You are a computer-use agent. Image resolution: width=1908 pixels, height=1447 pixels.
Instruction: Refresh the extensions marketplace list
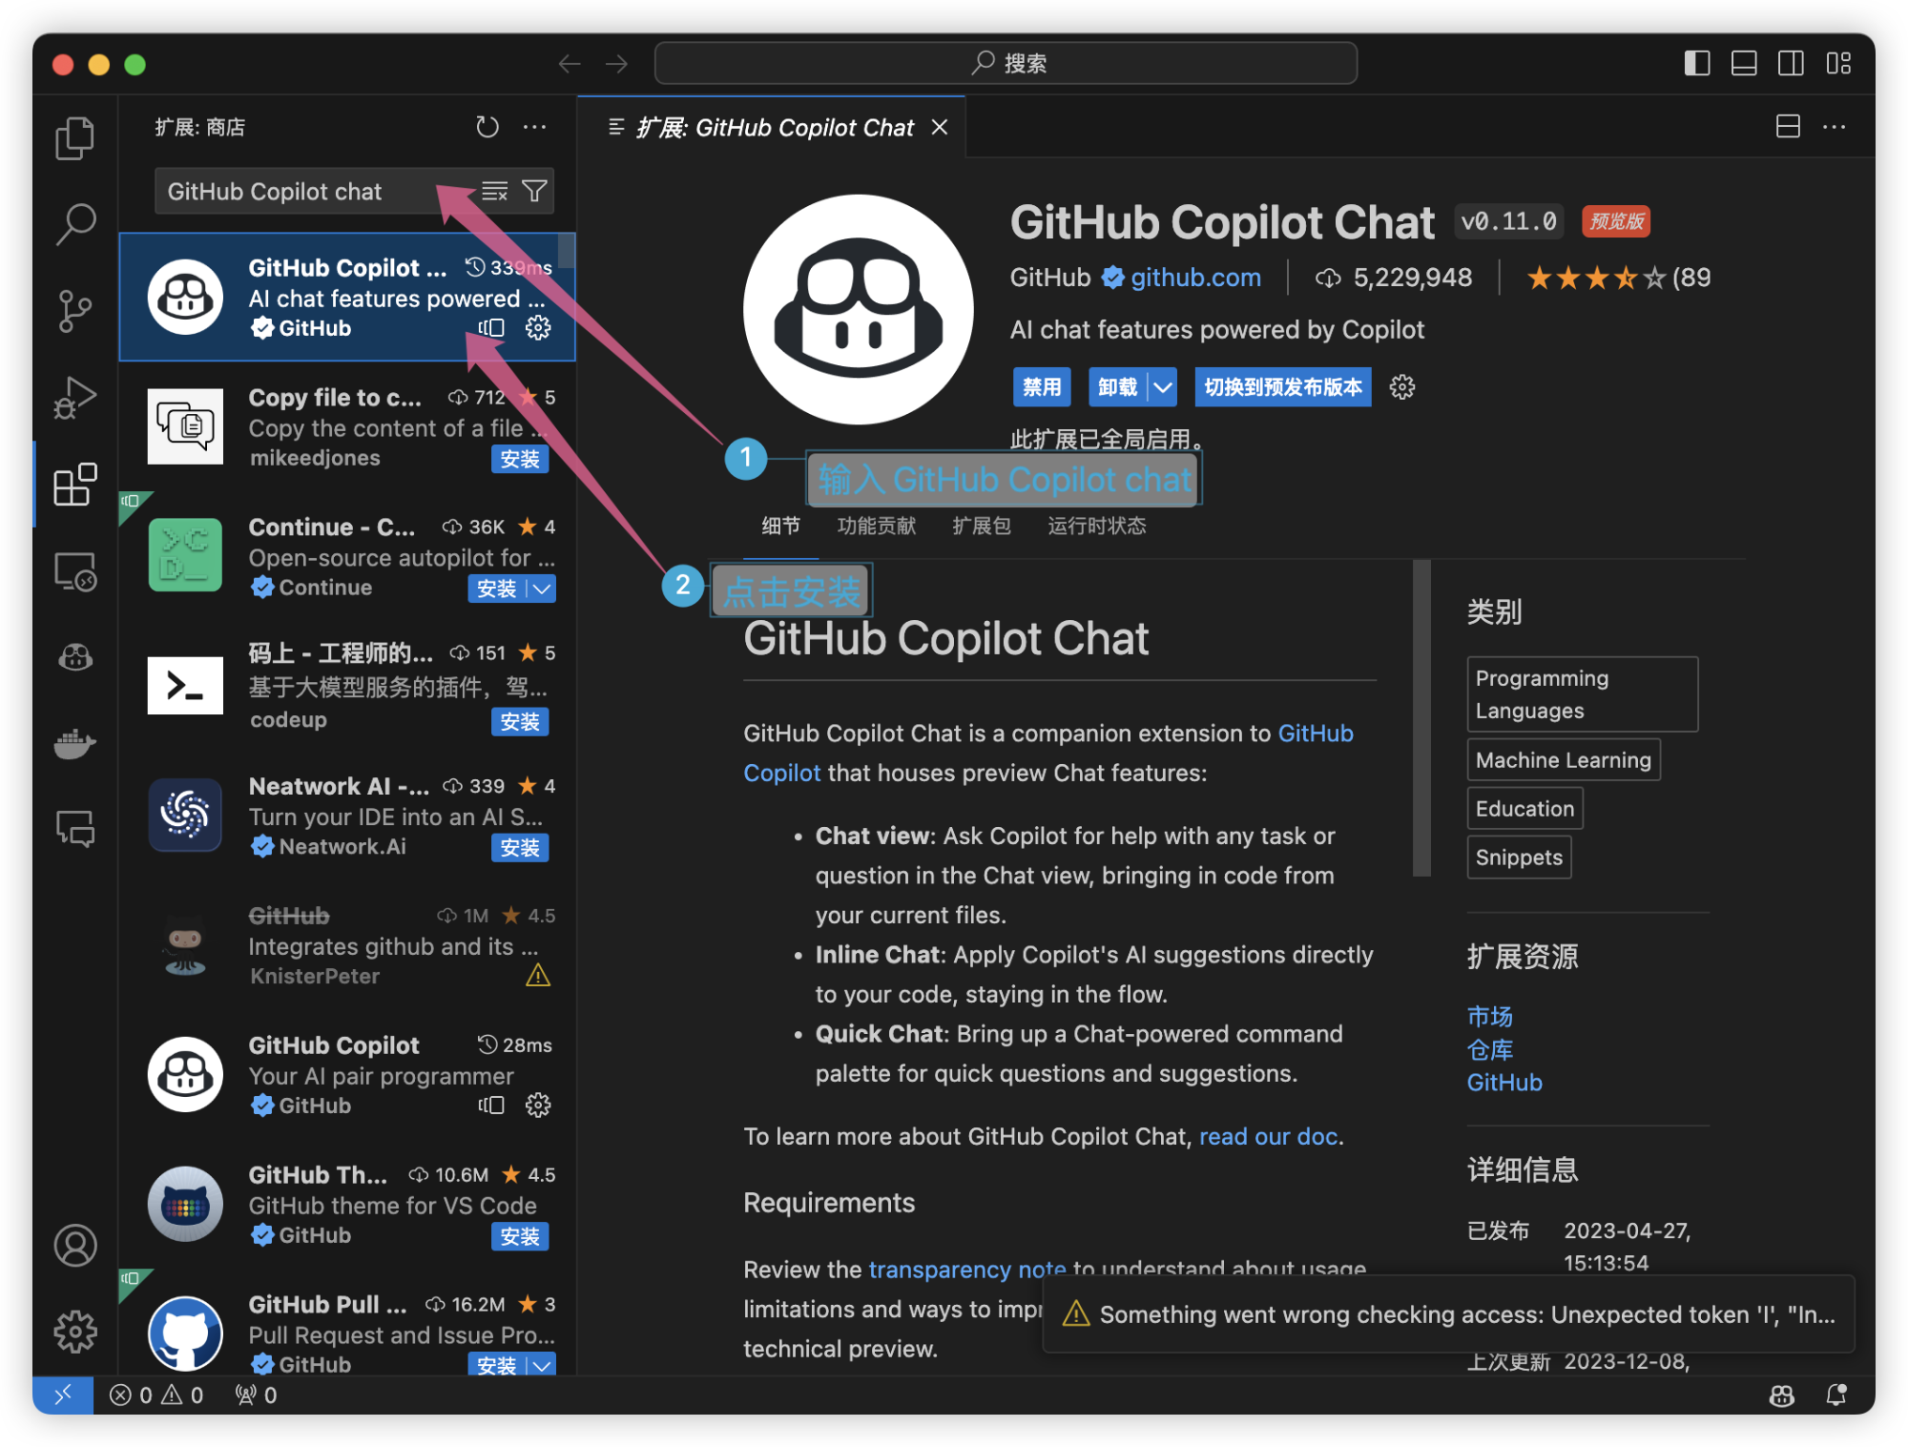[487, 127]
